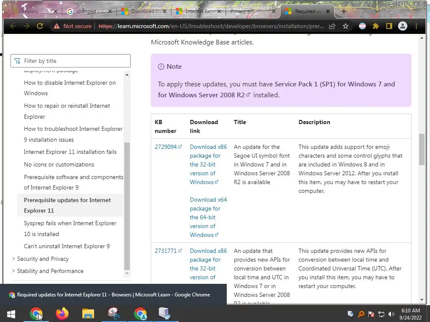Open 'No icons or customizations' article

59,164
